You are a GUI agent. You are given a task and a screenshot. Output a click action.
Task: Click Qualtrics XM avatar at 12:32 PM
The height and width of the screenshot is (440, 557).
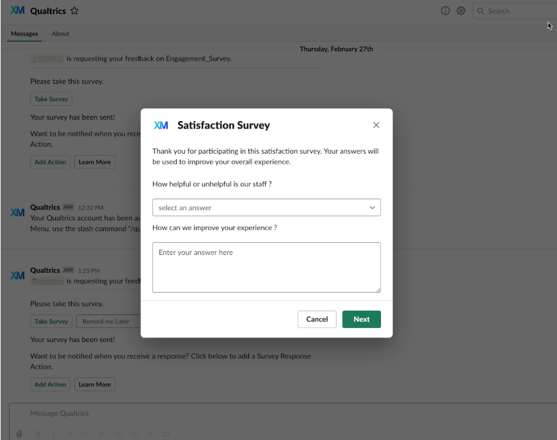coord(17,213)
